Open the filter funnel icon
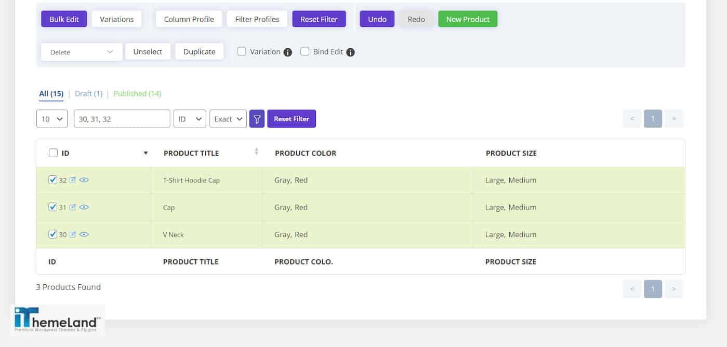Screen dimensions: 727x347 (x=257, y=118)
